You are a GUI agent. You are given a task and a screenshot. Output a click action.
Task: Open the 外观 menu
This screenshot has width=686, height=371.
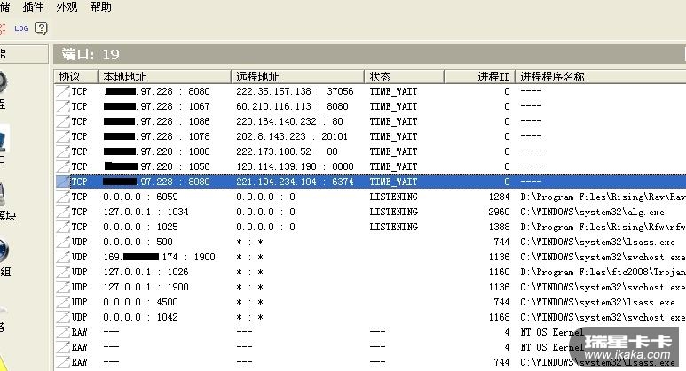point(67,7)
